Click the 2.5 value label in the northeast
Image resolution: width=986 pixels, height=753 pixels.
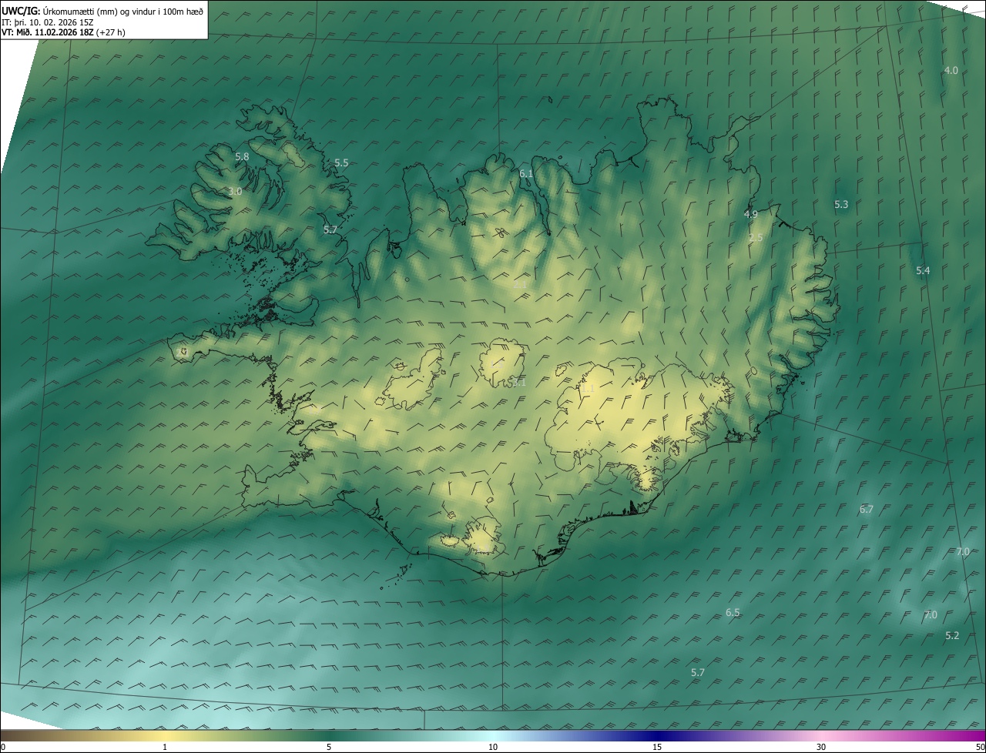click(756, 238)
